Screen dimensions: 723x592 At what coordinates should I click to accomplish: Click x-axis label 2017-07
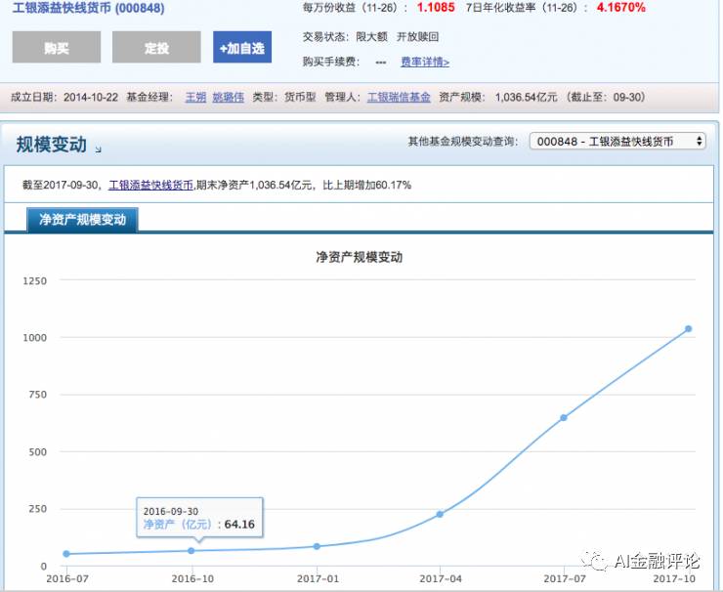click(x=565, y=578)
